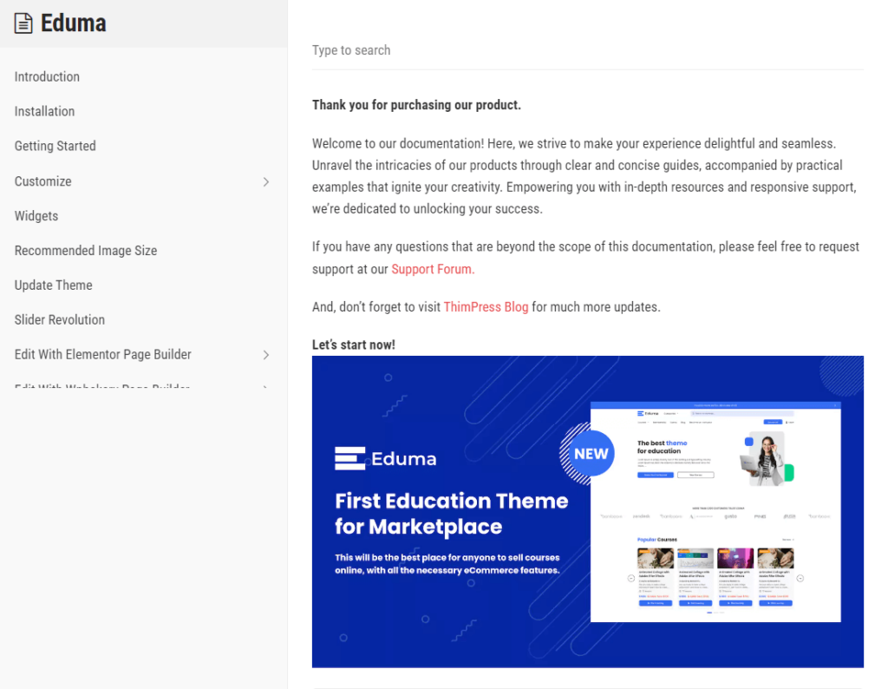Visit the ThimPress Blog link
888x689 pixels.
[x=486, y=307]
